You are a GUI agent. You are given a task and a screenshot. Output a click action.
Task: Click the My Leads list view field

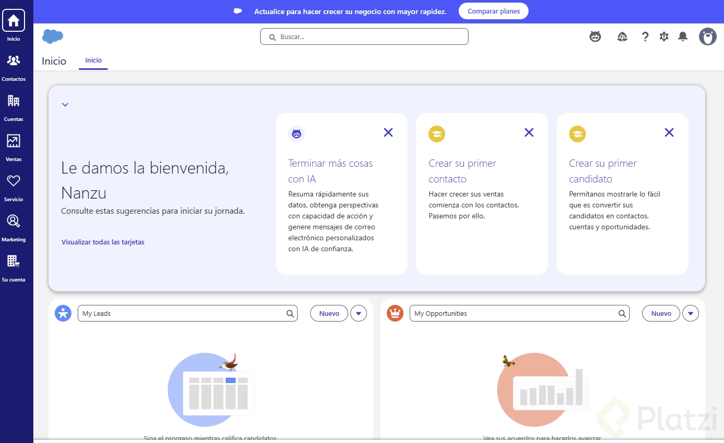click(x=188, y=313)
